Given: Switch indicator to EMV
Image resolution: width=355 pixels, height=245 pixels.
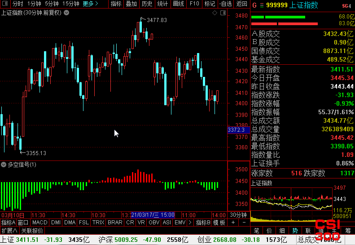Looking at the screenshot, I should (x=180, y=223).
